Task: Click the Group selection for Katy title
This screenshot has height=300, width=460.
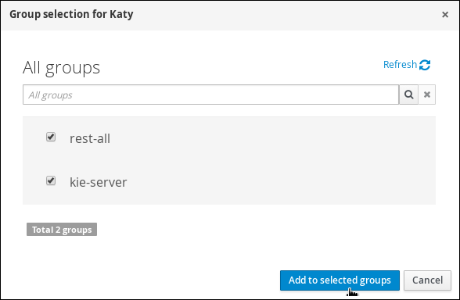Action: point(71,14)
